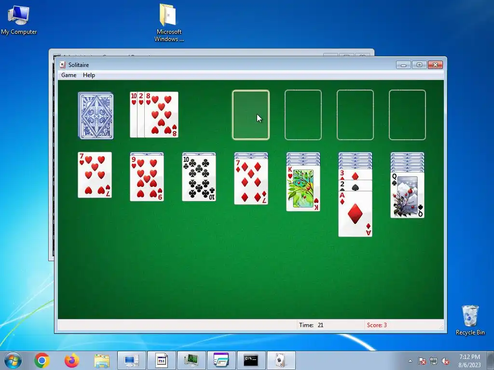Select the 7 of hearts tableau card

tap(95, 175)
